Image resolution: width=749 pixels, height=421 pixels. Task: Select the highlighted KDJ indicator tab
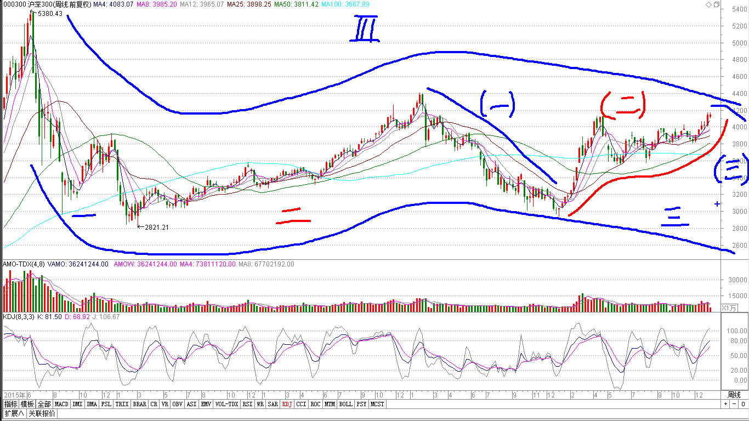tap(287, 404)
